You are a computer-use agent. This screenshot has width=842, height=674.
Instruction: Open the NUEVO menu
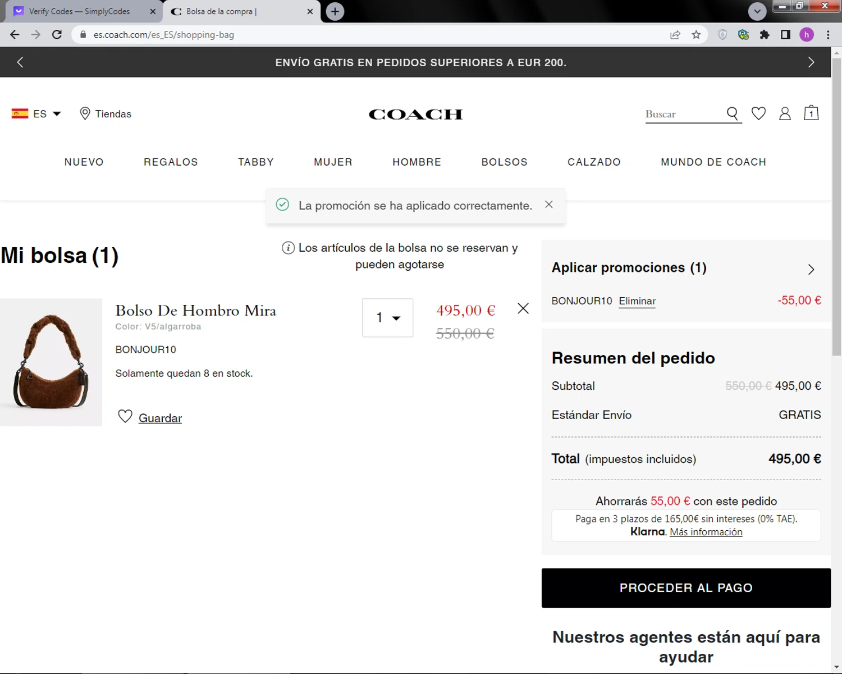coord(84,162)
